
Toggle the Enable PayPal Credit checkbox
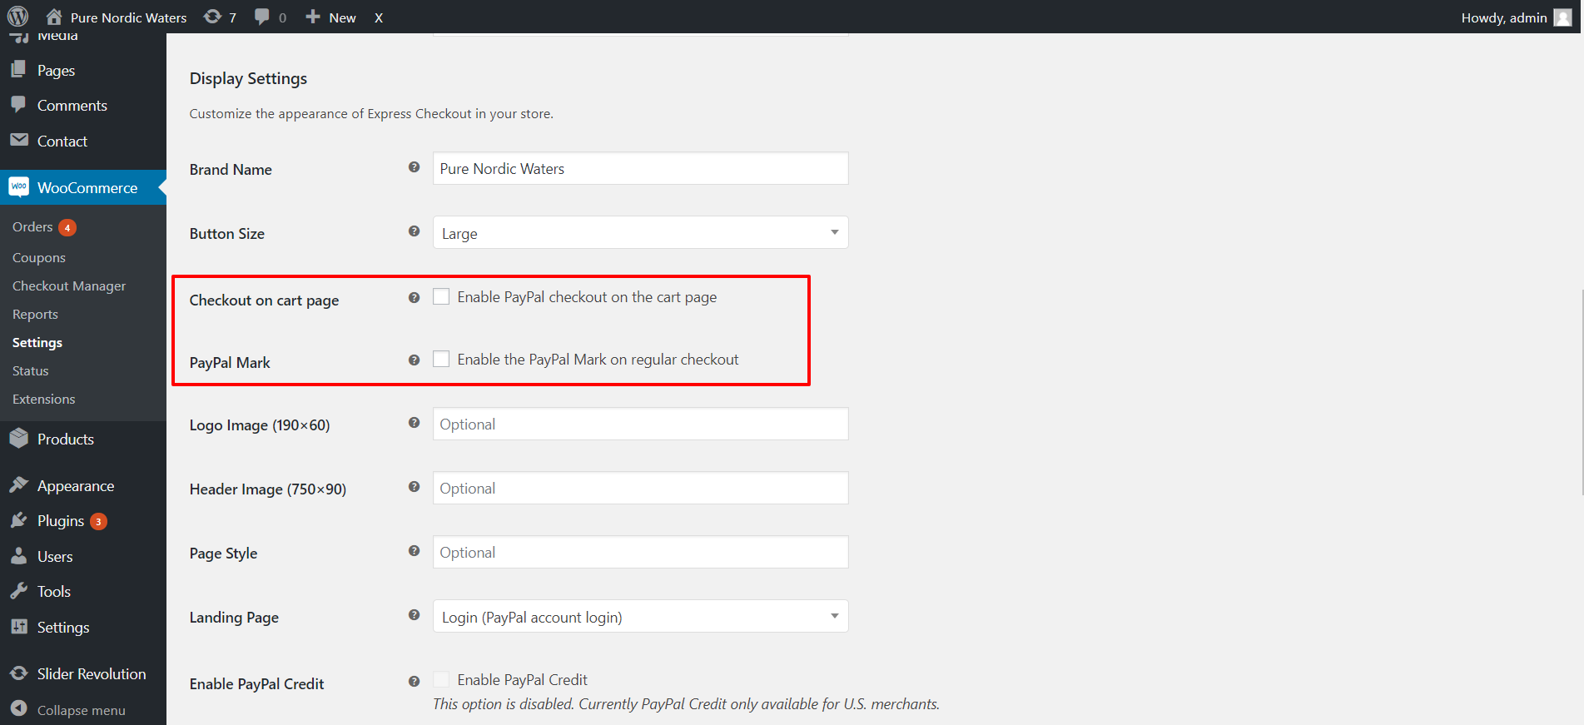[441, 679]
